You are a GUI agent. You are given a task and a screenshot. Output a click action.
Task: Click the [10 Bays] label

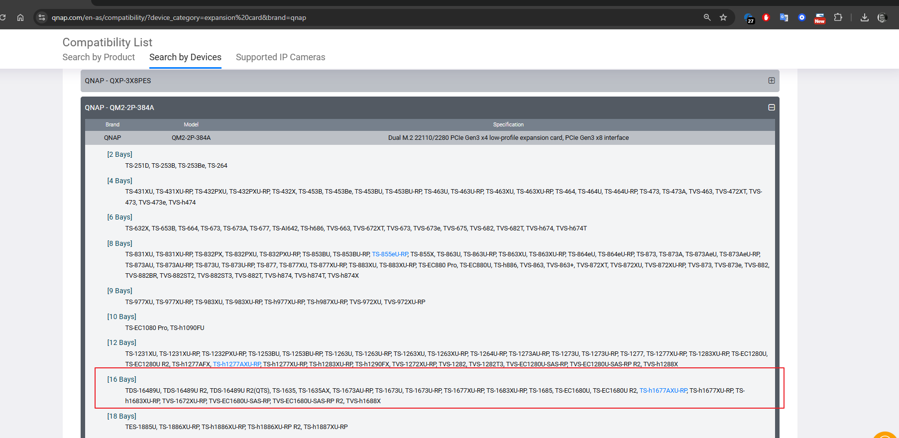point(121,317)
